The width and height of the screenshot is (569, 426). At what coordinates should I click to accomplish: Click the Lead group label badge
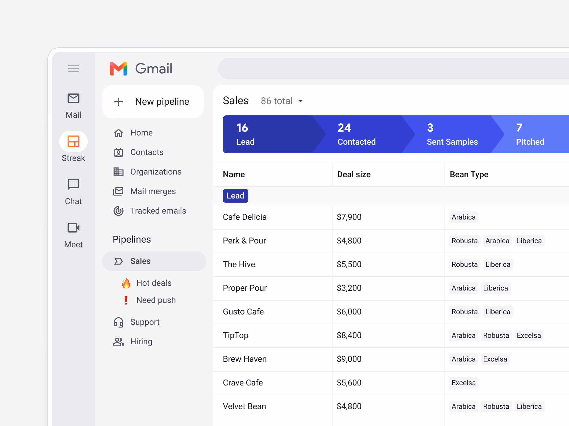[236, 196]
